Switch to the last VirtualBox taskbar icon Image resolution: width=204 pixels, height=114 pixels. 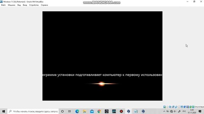point(143,111)
